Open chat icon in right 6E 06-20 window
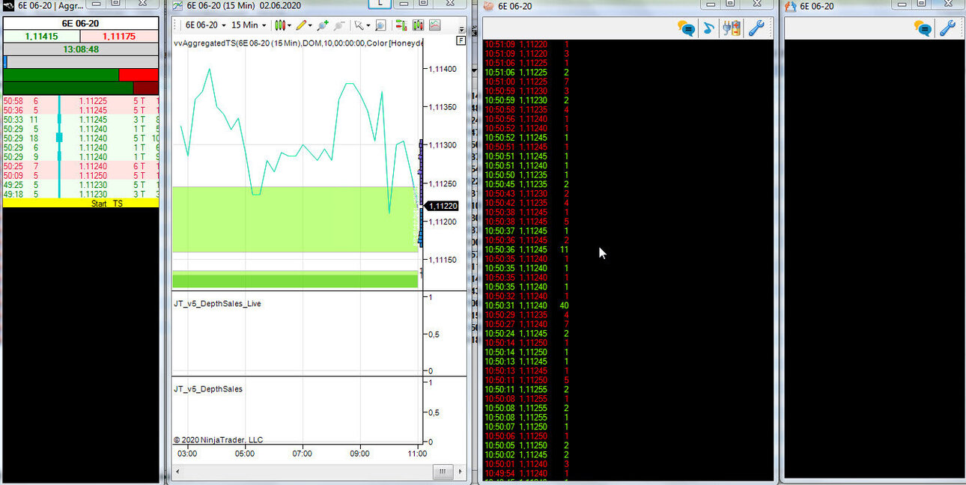The image size is (966, 485). click(x=923, y=28)
